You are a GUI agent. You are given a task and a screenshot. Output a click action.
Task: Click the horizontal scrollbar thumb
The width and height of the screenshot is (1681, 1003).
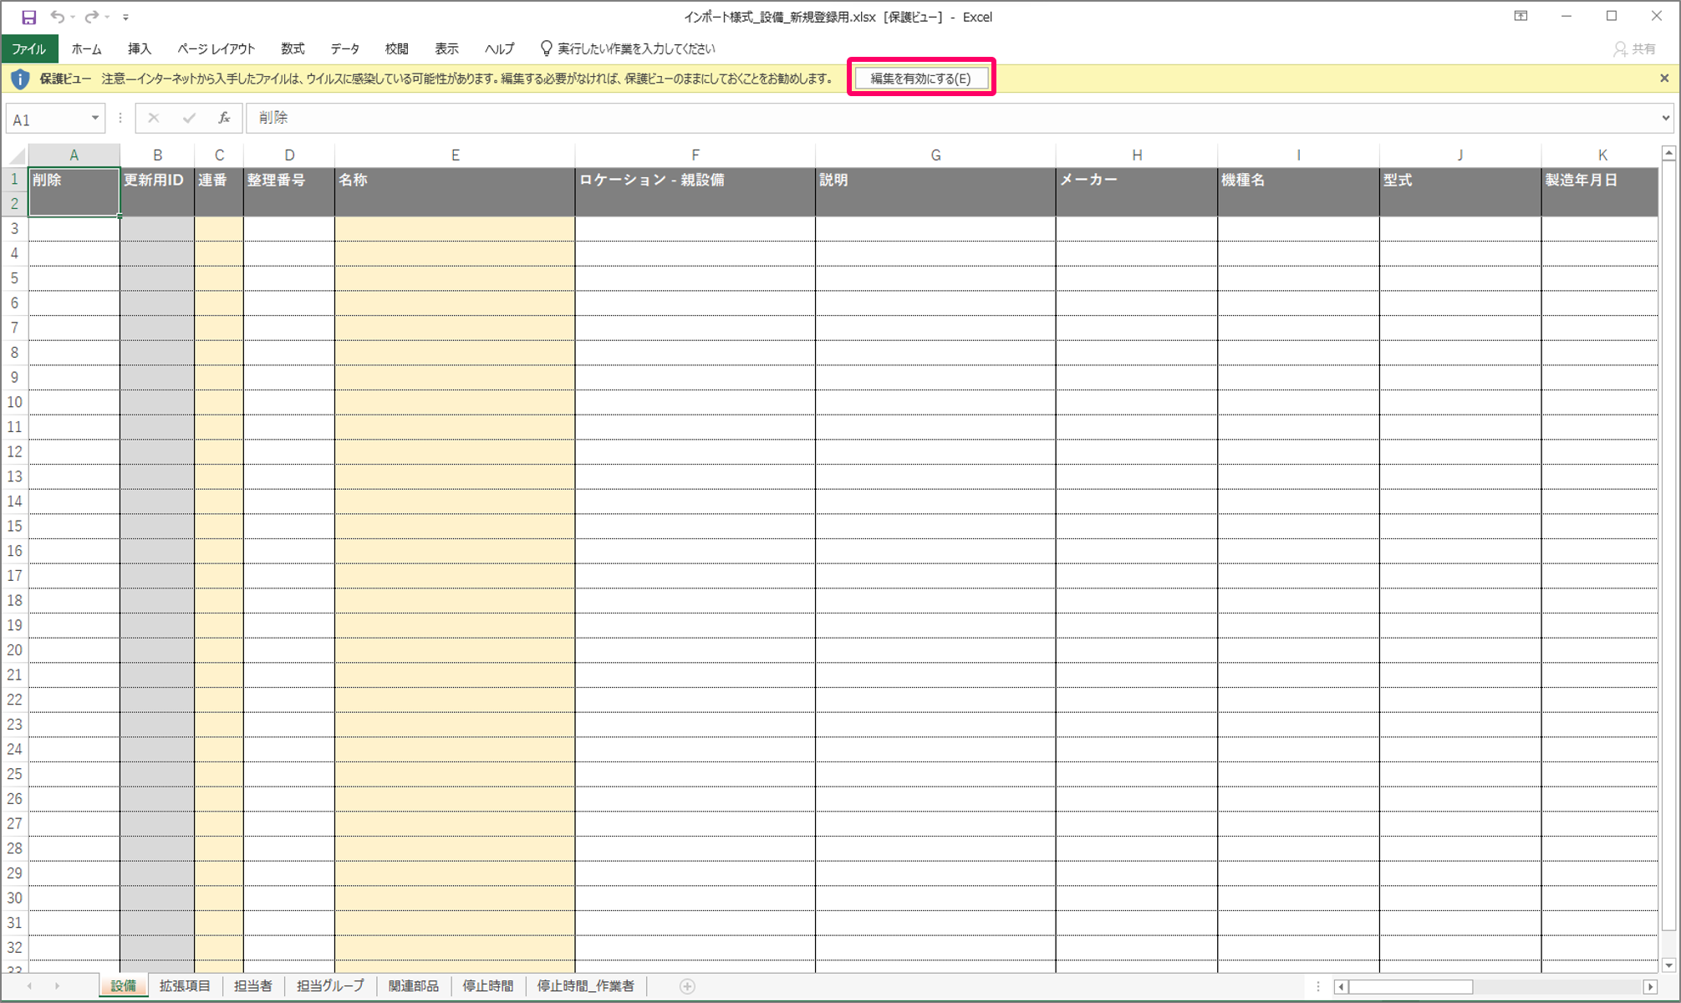(1409, 987)
